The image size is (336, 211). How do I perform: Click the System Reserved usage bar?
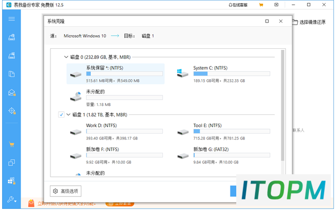[x=124, y=73]
